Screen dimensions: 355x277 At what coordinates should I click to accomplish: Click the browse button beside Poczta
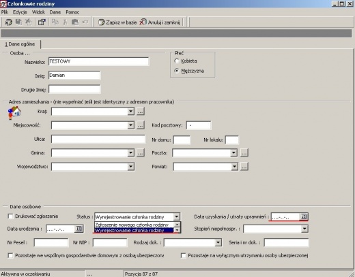[244, 152]
